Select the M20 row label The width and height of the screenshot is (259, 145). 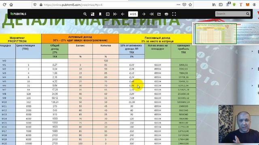click(4, 143)
